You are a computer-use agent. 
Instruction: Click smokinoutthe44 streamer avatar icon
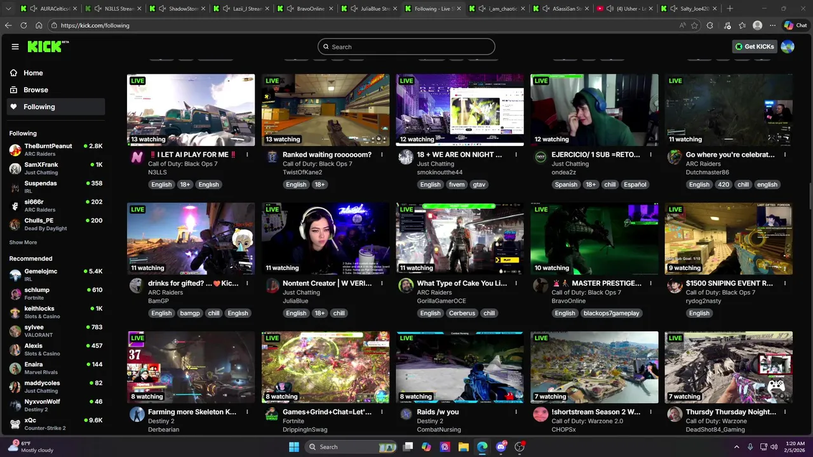coord(406,157)
